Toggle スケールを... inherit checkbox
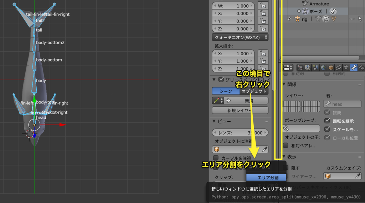 (x=327, y=129)
